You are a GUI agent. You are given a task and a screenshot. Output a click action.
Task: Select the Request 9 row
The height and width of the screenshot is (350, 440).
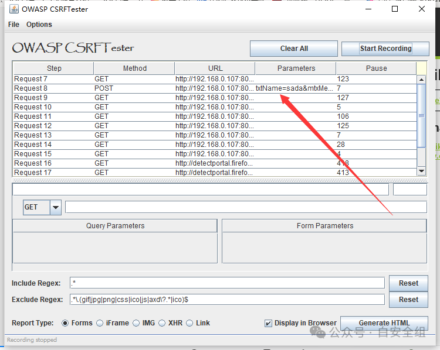point(215,98)
